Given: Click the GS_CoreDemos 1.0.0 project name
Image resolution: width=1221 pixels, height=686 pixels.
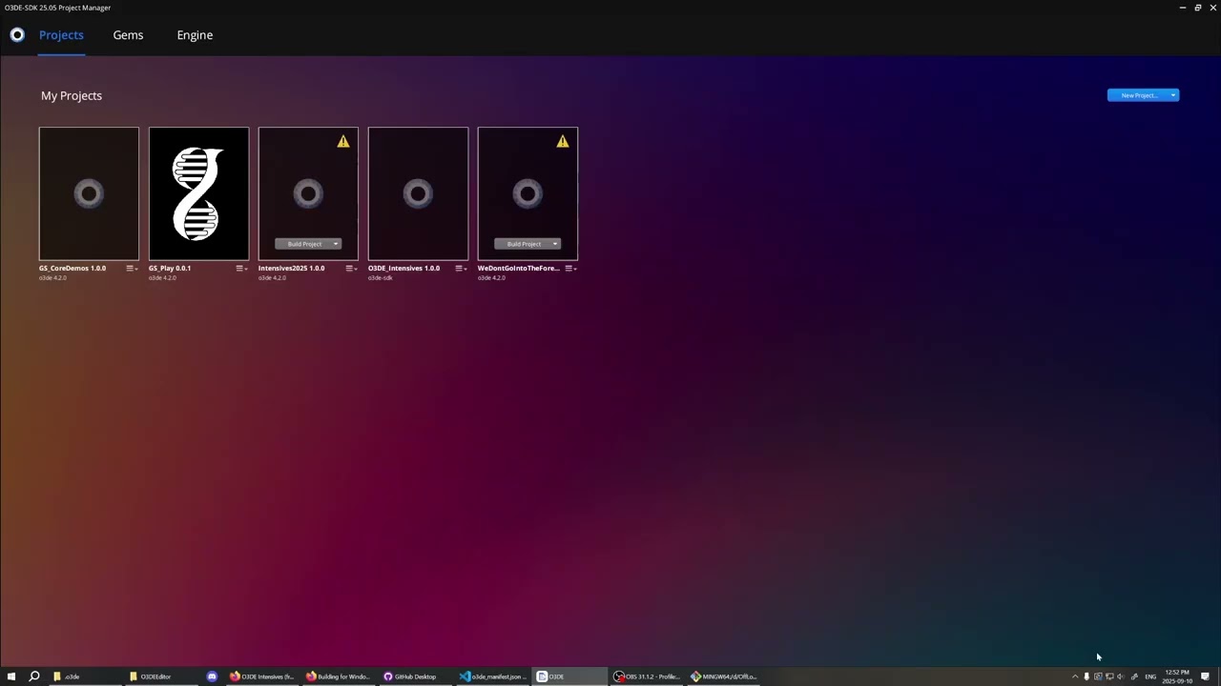Looking at the screenshot, I should pyautogui.click(x=72, y=269).
